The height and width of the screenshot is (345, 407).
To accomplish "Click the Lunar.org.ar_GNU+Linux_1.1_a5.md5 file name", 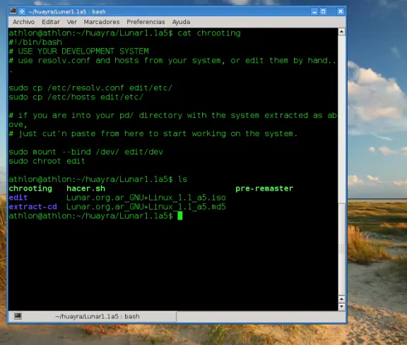I will click(x=146, y=207).
